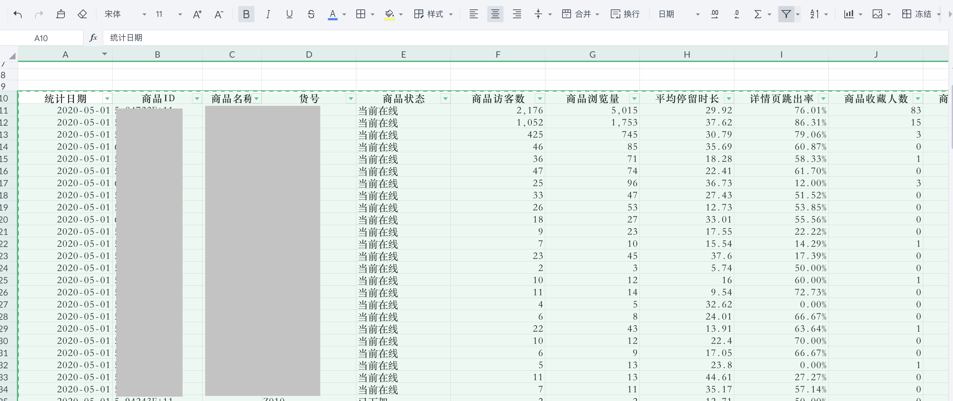Click the vertical scrollbar thumb
Viewport: 953px width, 401px height.
[951, 117]
